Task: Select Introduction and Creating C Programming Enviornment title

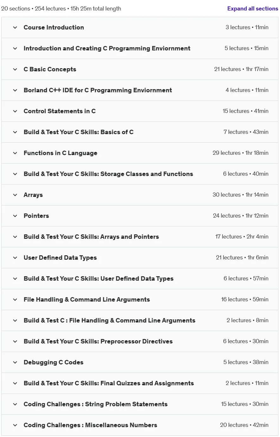Action: tap(107, 49)
